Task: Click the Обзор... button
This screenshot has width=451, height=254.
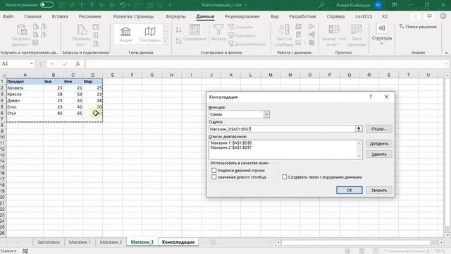Action: pos(379,128)
